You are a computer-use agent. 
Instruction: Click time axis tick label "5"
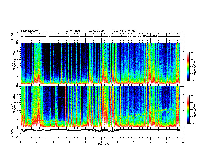point(102,142)
